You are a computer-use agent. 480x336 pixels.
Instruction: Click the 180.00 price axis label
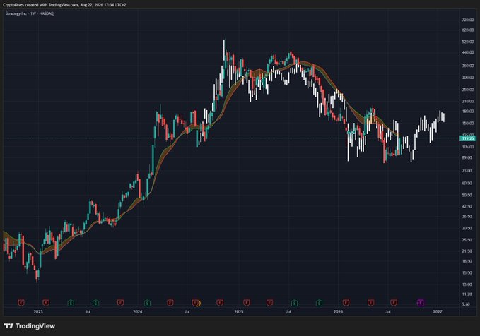point(468,112)
